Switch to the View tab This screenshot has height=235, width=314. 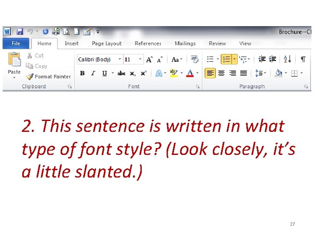pos(245,44)
